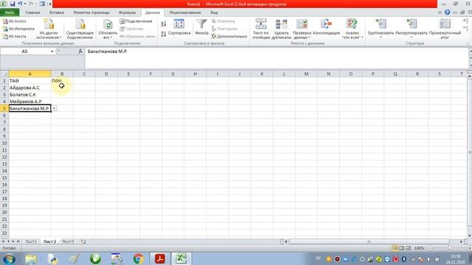Open Subtotal (Промежуточный итог) tool
Image resolution: width=472 pixels, height=265 pixels.
tap(445, 29)
